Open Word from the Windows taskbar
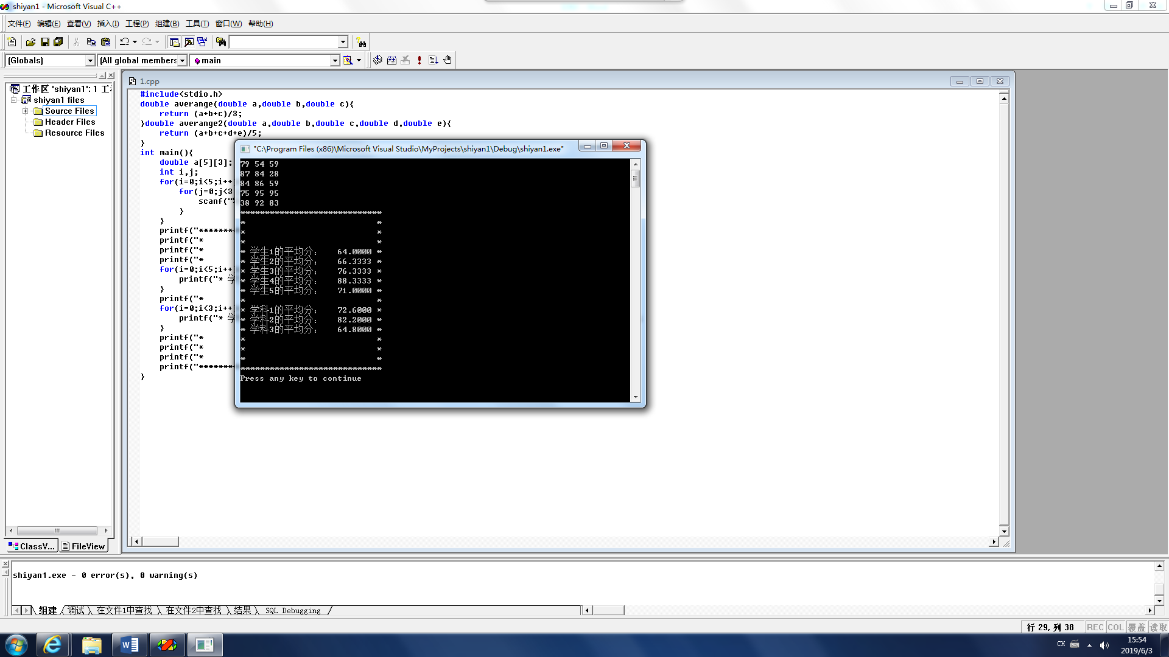 pos(130,645)
